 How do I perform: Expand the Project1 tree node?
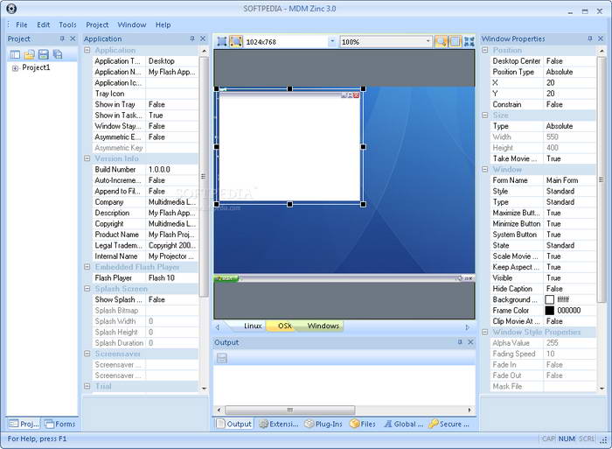tap(15, 68)
